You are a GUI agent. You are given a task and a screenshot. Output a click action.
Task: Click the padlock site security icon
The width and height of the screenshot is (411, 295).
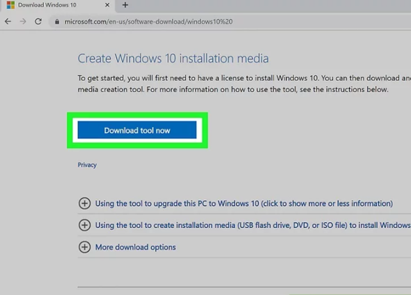pos(57,22)
